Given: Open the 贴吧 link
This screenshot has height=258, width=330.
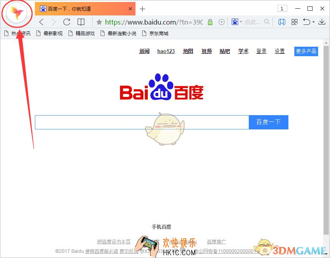Looking at the screenshot, I should coord(225,51).
